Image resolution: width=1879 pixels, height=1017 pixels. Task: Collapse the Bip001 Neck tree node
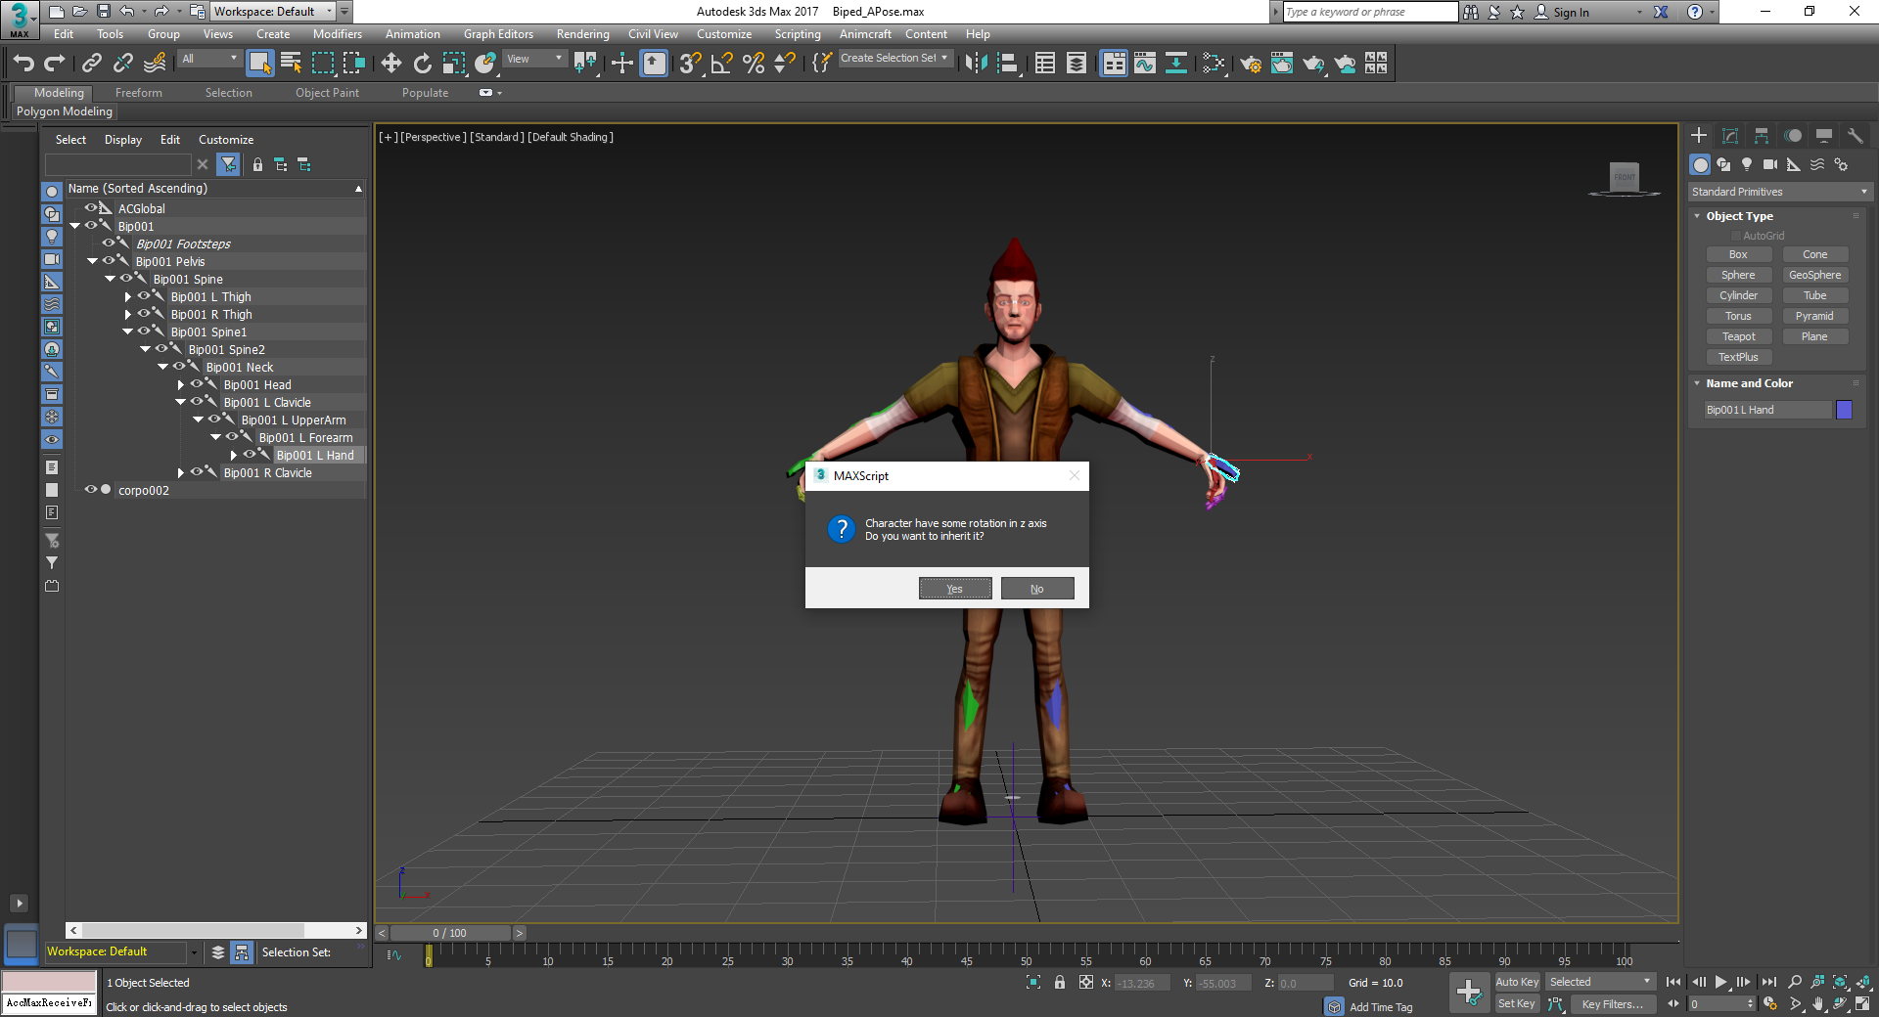point(162,367)
